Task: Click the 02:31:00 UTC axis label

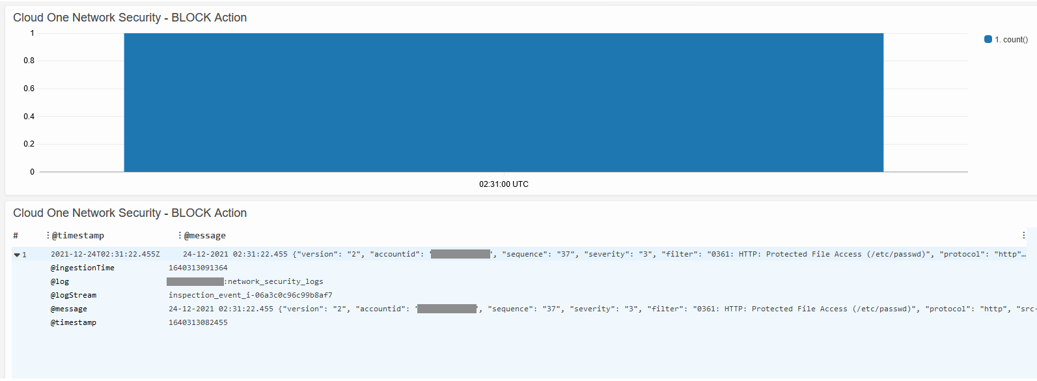Action: pyautogui.click(x=504, y=184)
